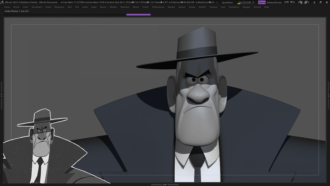Image resolution: width=330 pixels, height=186 pixels.
Task: Click the 'Undo History 1 out of 6' text
Action: [x=16, y=11]
